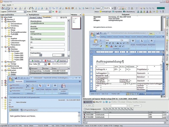The height and width of the screenshot is (127, 169).
Task: Click calendar icon beside second Empfangsdatum field
Action: (x=63, y=55)
